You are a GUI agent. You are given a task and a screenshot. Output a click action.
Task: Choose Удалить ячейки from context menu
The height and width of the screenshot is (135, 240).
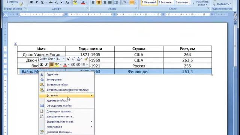tap(67, 100)
